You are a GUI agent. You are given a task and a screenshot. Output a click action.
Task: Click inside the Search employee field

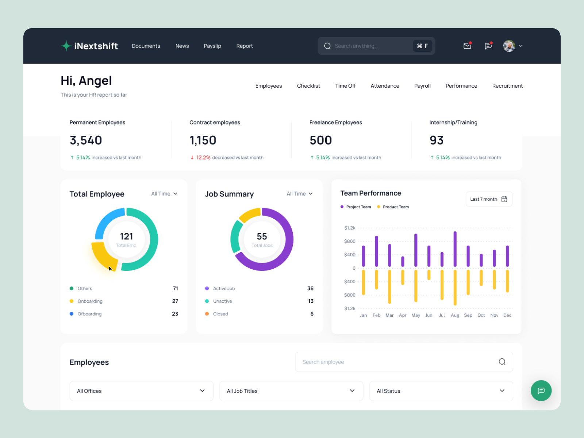coord(365,362)
